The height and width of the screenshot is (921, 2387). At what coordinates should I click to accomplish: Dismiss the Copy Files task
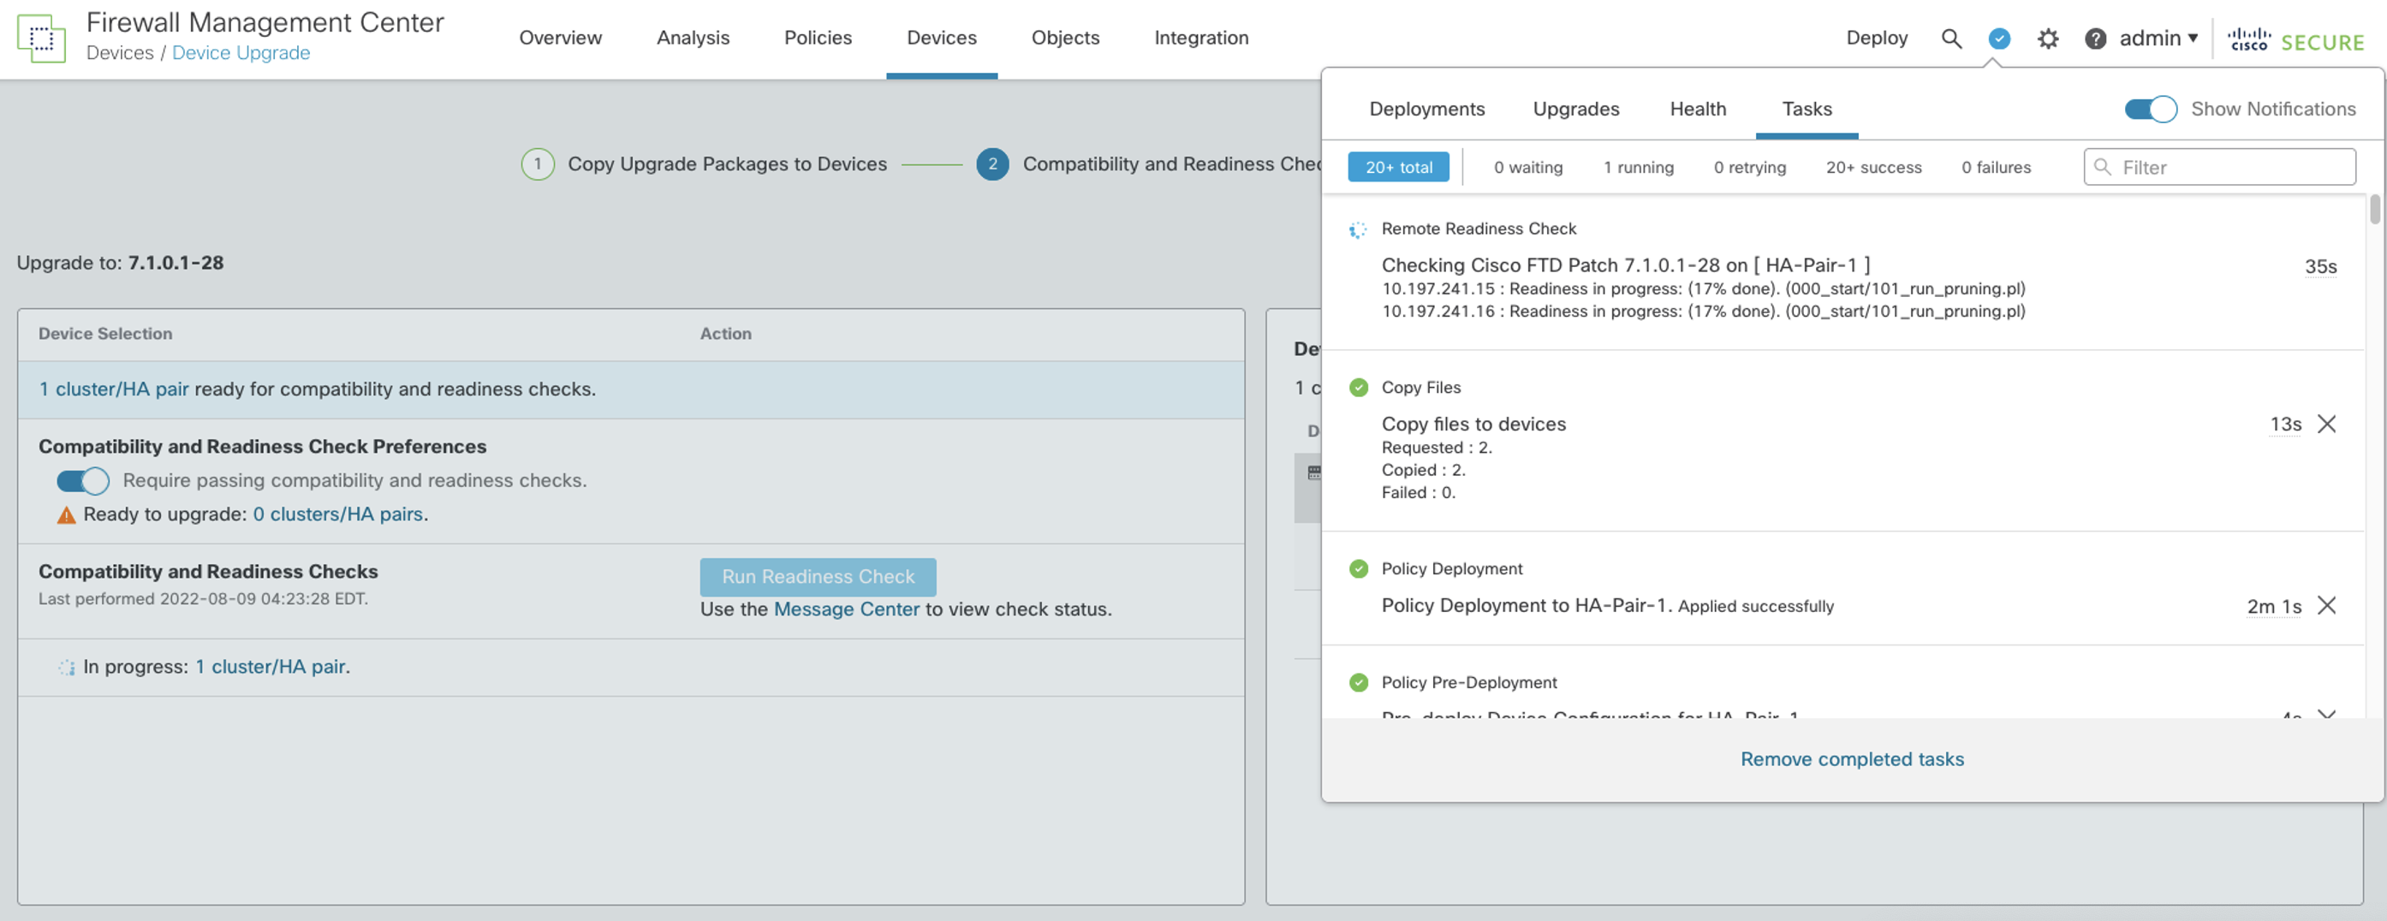[x=2327, y=425]
